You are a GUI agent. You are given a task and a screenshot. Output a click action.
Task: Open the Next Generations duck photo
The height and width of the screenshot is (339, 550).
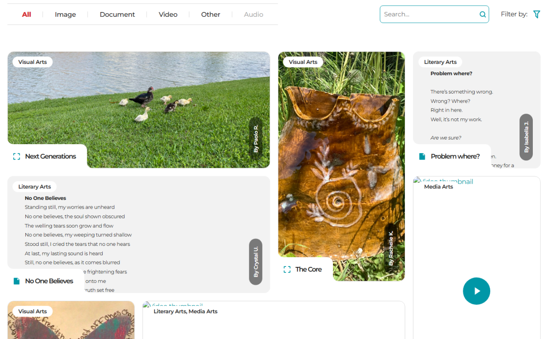[138, 103]
